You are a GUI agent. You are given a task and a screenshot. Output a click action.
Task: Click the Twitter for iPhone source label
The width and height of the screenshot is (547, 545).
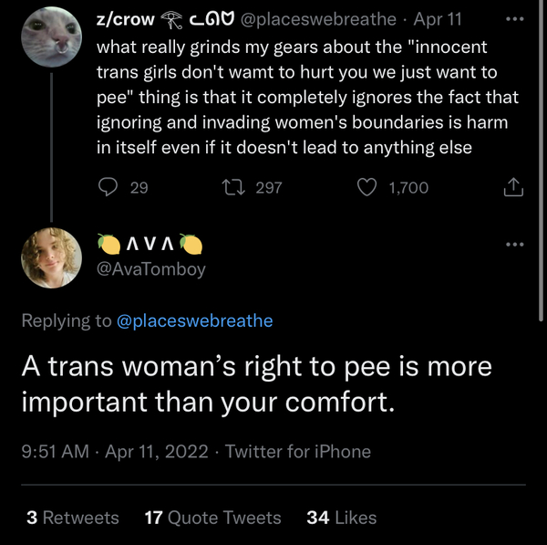[298, 451]
